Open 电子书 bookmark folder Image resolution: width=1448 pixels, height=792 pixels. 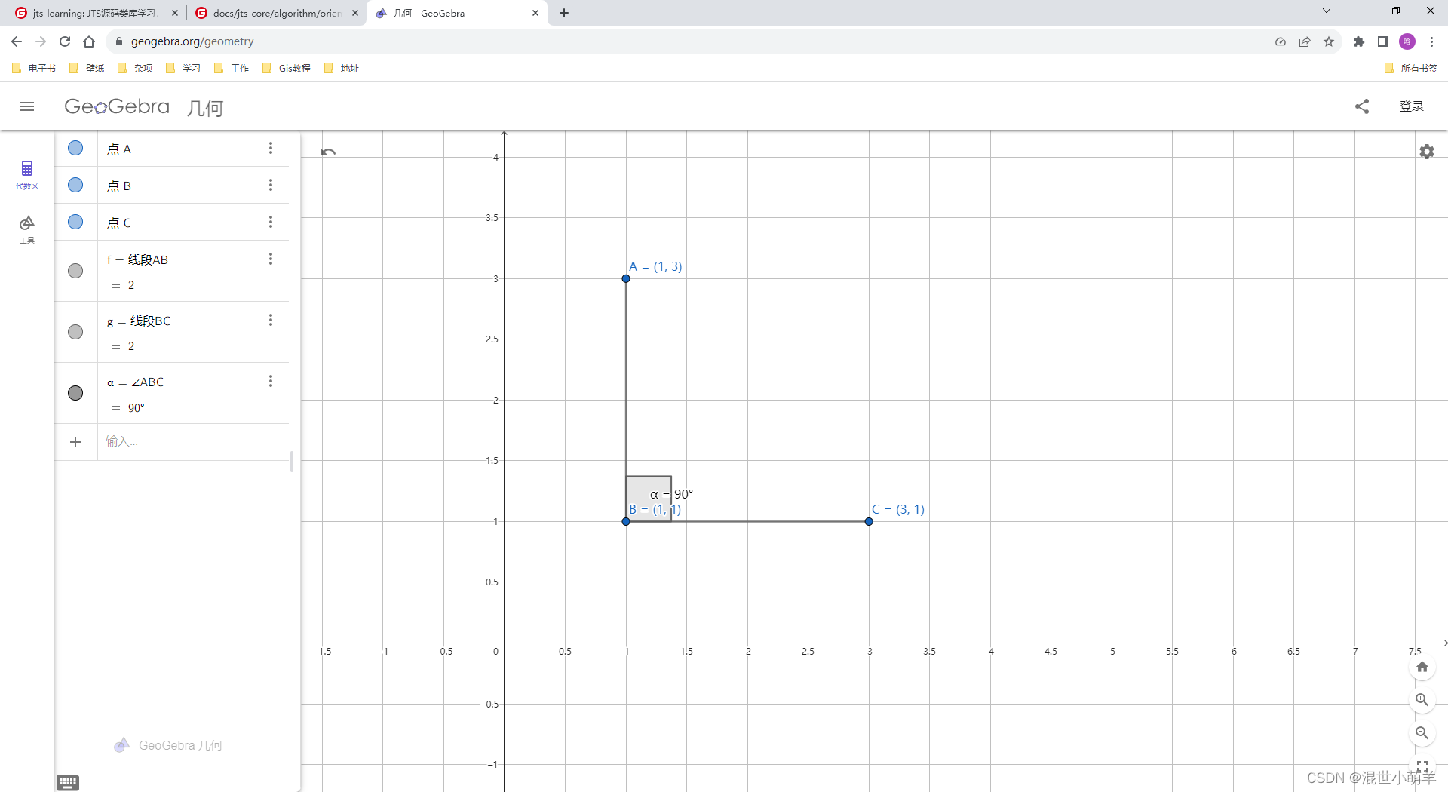click(x=34, y=68)
